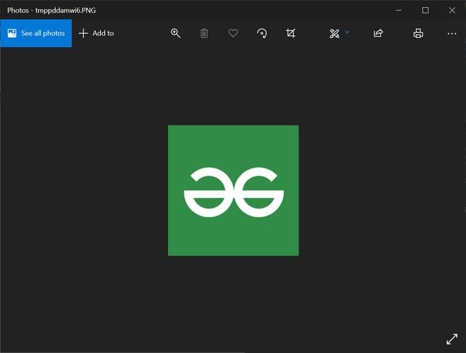Open the Crop tool
466x353 pixels.
point(291,33)
